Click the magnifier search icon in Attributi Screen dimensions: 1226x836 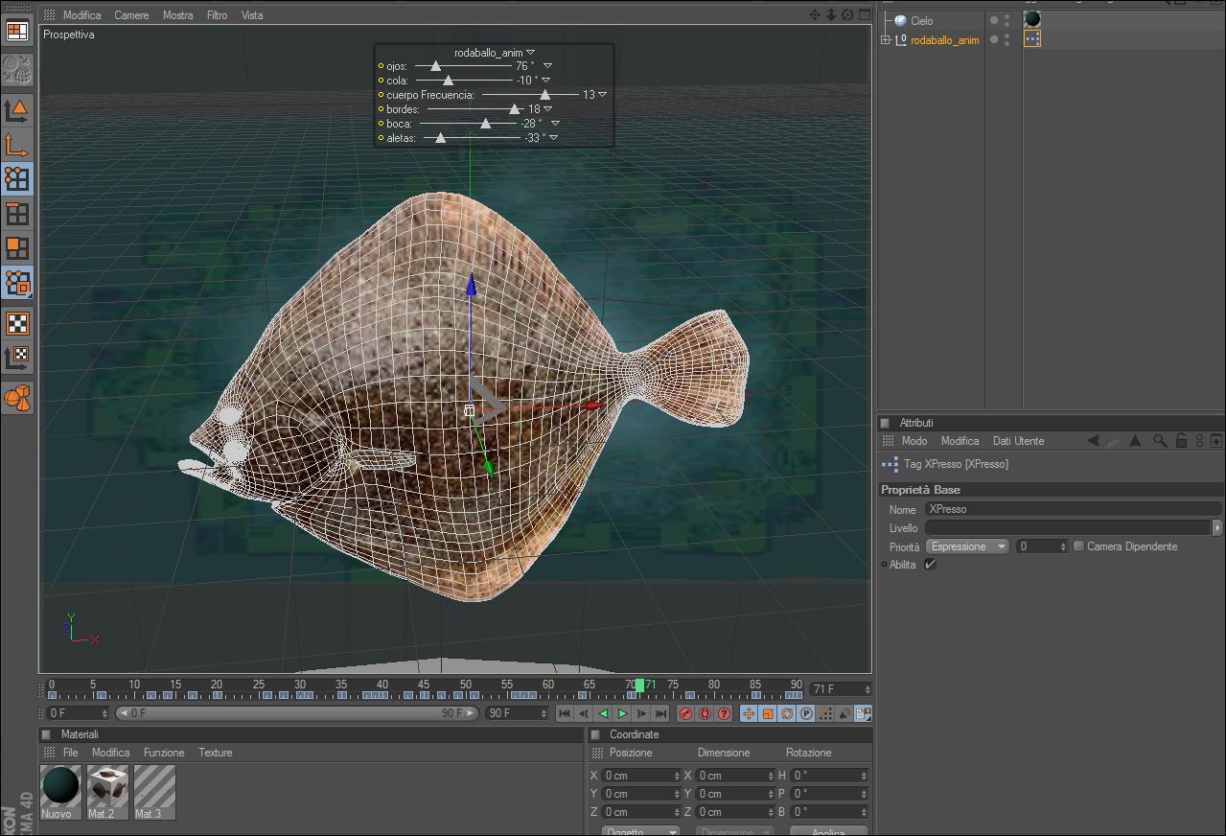click(x=1160, y=441)
